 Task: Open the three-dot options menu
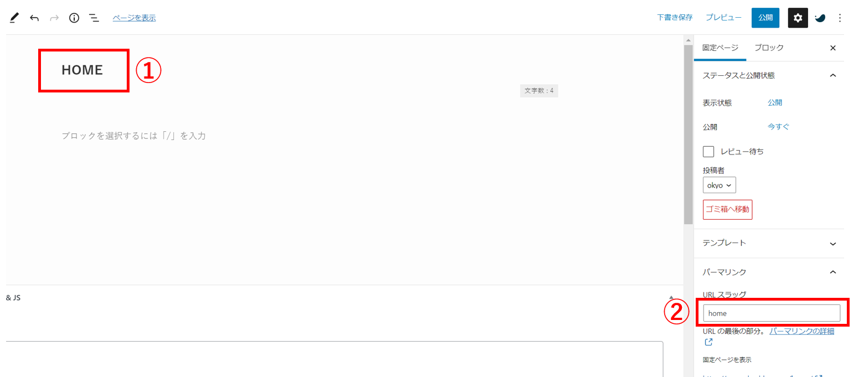coord(840,18)
